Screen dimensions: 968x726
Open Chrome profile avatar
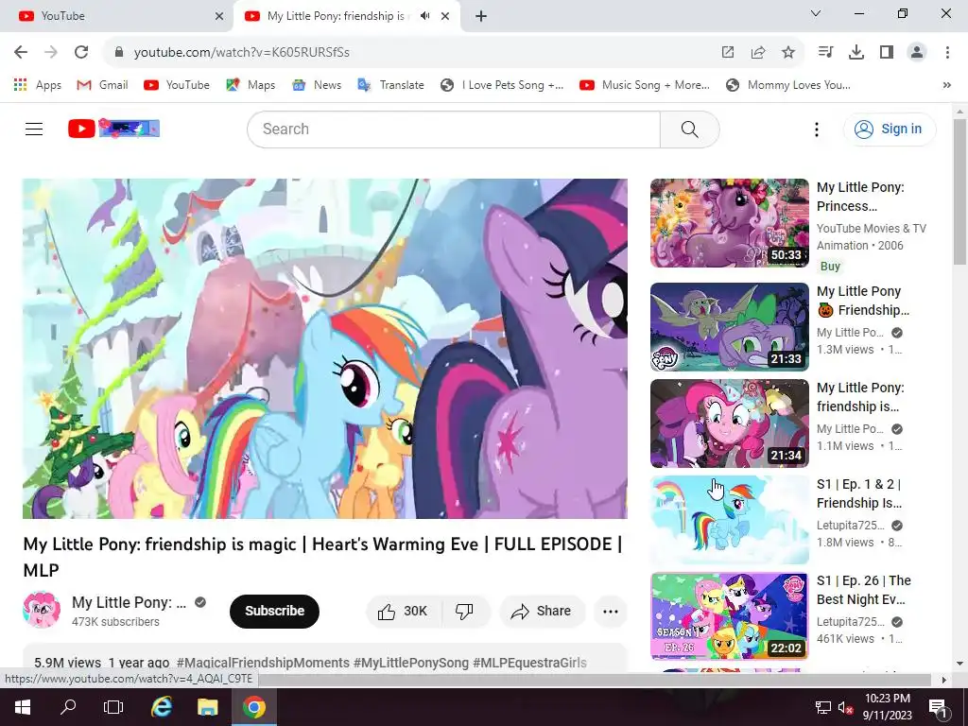[917, 53]
